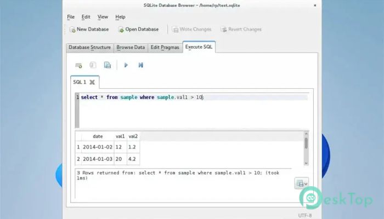Screen dimensions: 384x219
Task: Click the Revert Changes toolbar button
Action: (x=241, y=30)
